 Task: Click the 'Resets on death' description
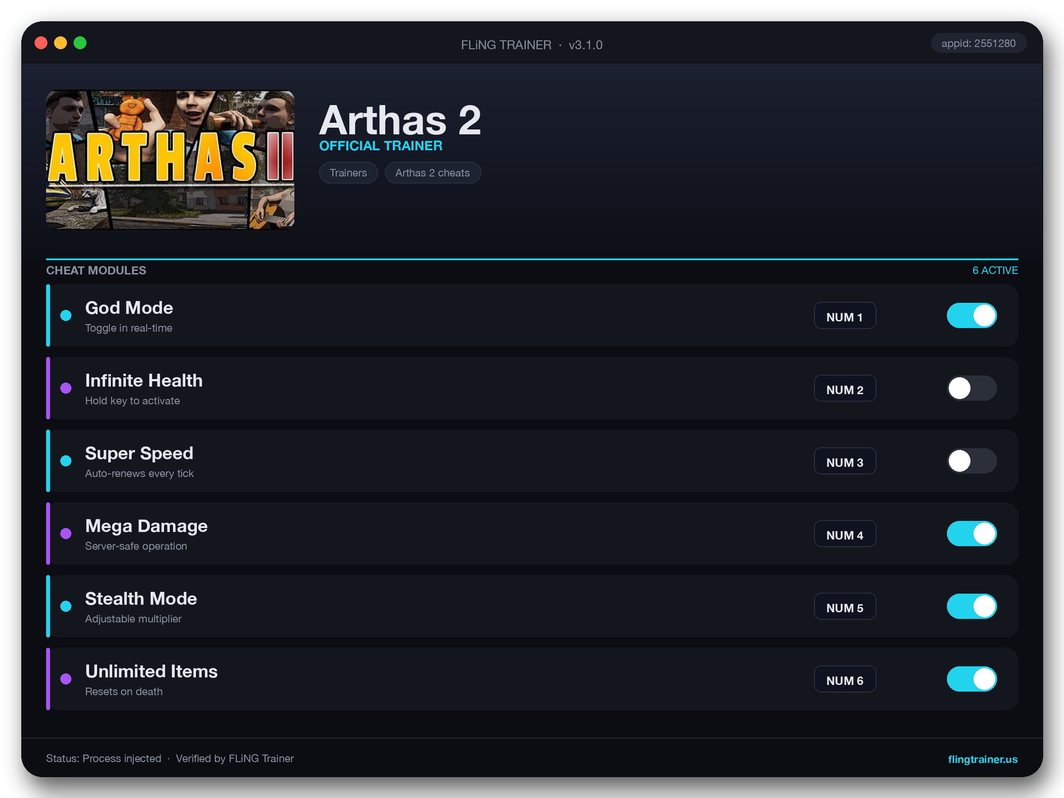tap(124, 691)
